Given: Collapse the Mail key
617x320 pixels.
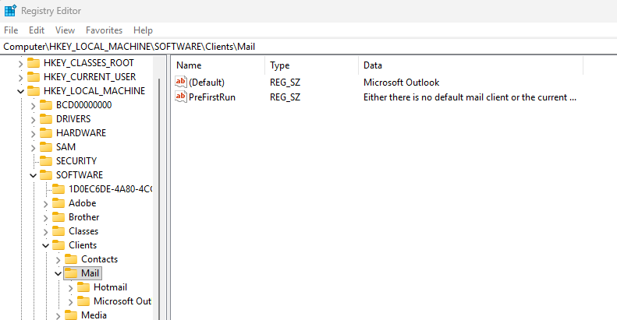Looking at the screenshot, I should coord(59,273).
